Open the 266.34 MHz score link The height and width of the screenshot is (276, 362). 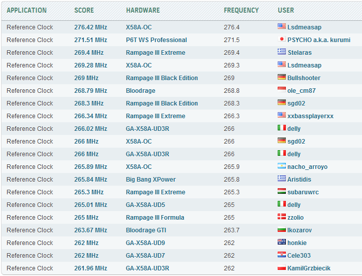coord(91,116)
